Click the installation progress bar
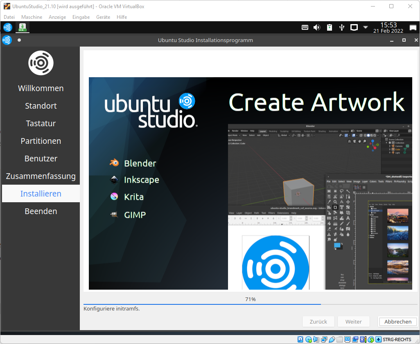 click(250, 304)
